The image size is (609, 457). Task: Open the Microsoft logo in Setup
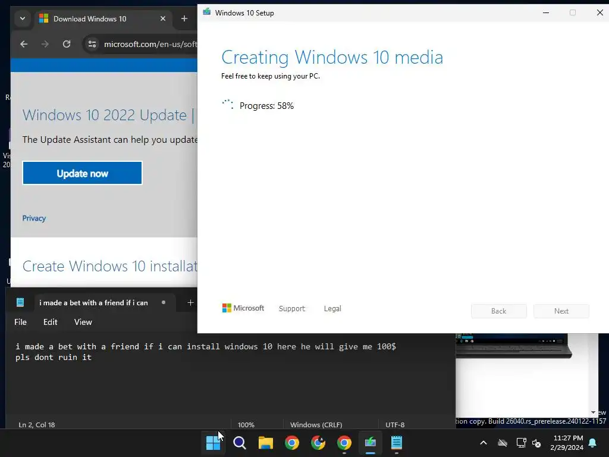(243, 308)
